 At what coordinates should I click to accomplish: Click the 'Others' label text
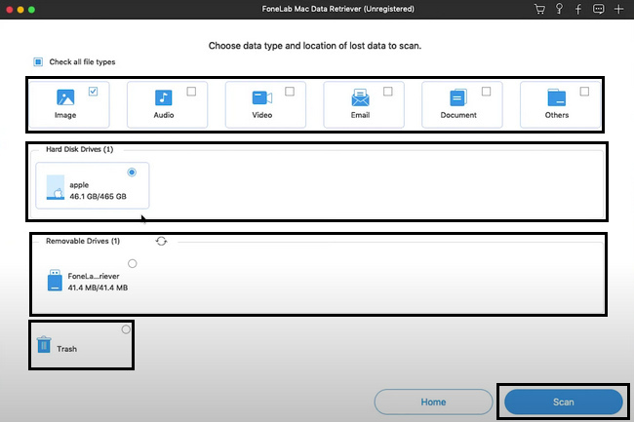557,115
